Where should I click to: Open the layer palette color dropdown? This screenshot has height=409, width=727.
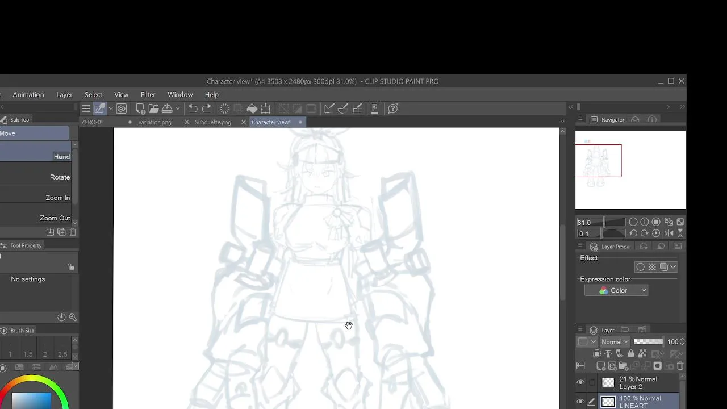click(x=587, y=342)
